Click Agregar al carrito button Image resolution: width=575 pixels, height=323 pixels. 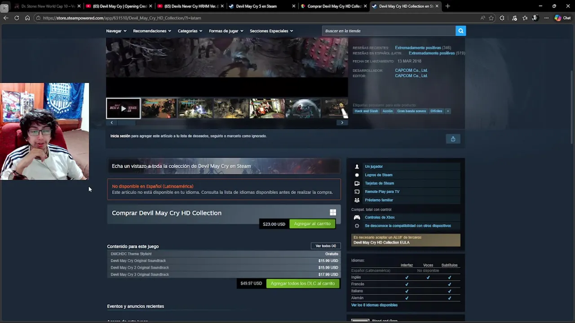312,224
